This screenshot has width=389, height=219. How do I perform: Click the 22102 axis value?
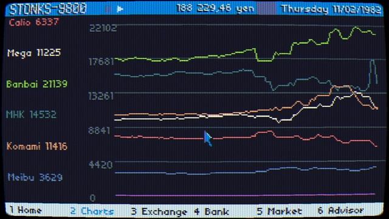click(103, 28)
